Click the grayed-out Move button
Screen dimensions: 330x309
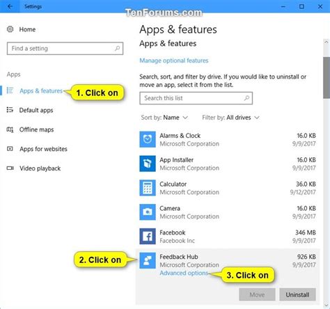(257, 294)
